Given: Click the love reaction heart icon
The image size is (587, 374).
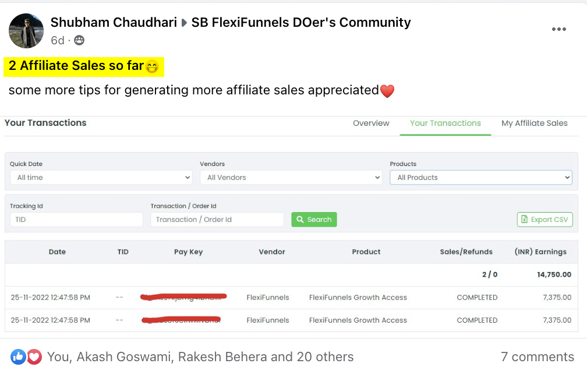Looking at the screenshot, I should [x=34, y=357].
